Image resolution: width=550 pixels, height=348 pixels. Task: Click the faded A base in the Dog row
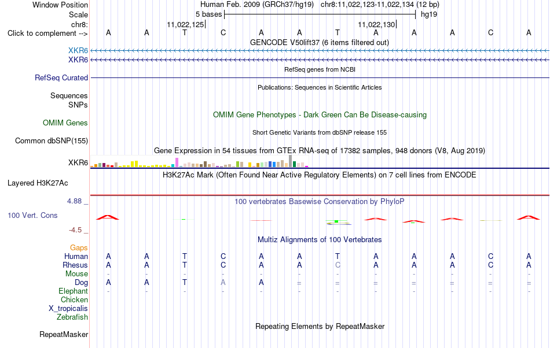223,282
